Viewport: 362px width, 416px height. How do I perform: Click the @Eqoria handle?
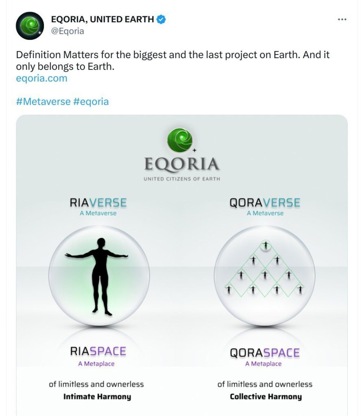[67, 31]
